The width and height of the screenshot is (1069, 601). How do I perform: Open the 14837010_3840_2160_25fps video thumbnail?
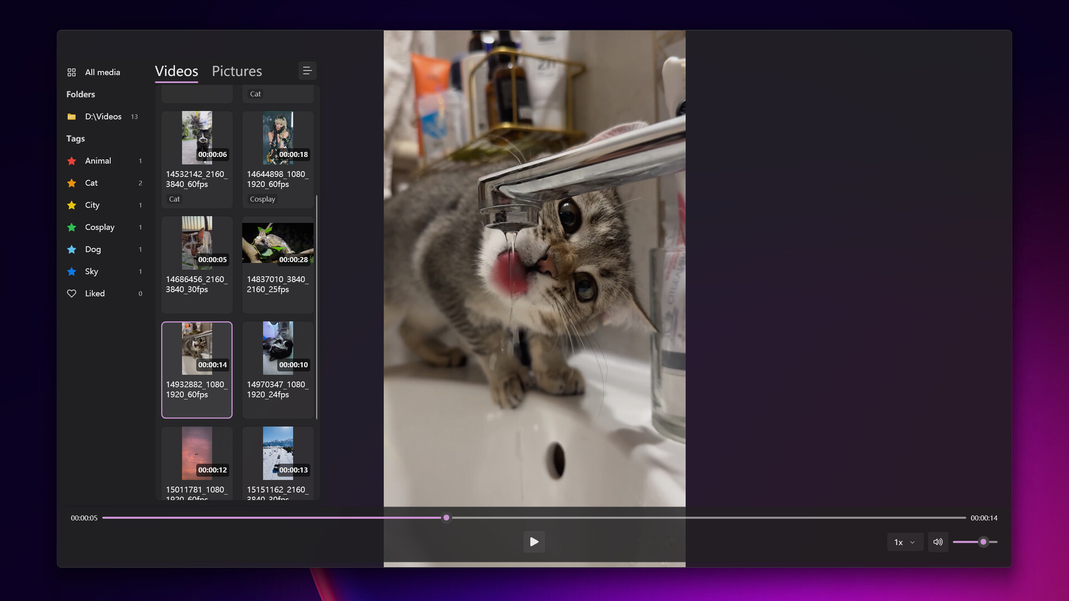(x=277, y=243)
